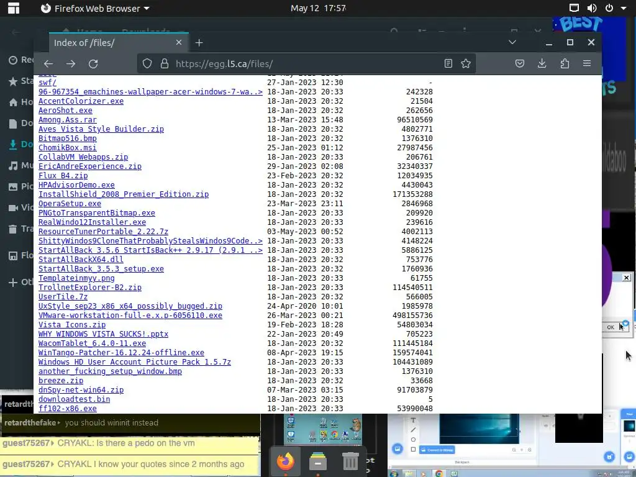Click the date 24-Apr-2020 10:01
The height and width of the screenshot is (477, 636).
click(x=305, y=306)
